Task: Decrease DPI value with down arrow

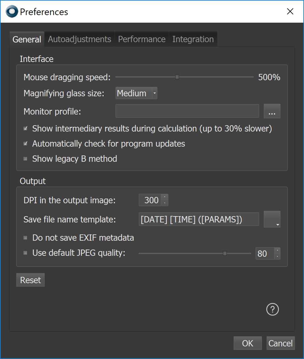Action: tap(165, 203)
